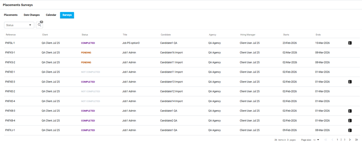This screenshot has width=362, height=144.
Task: Sort by Status column header
Action: coord(85,35)
